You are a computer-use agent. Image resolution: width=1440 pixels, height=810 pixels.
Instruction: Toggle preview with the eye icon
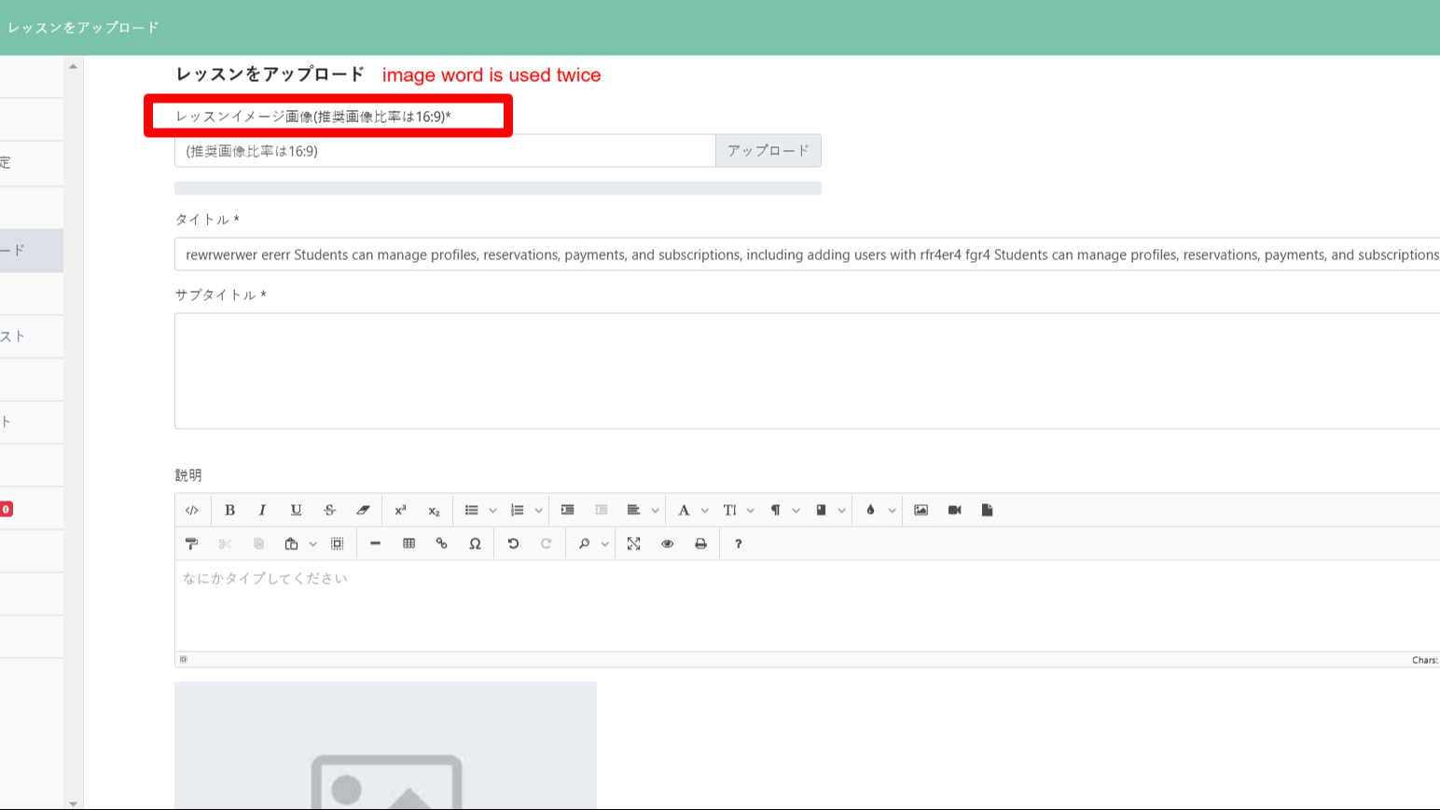click(x=667, y=543)
